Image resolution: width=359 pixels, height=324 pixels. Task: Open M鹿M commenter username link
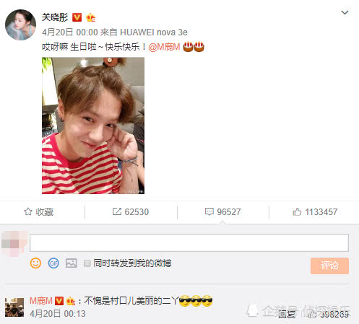tap(41, 301)
